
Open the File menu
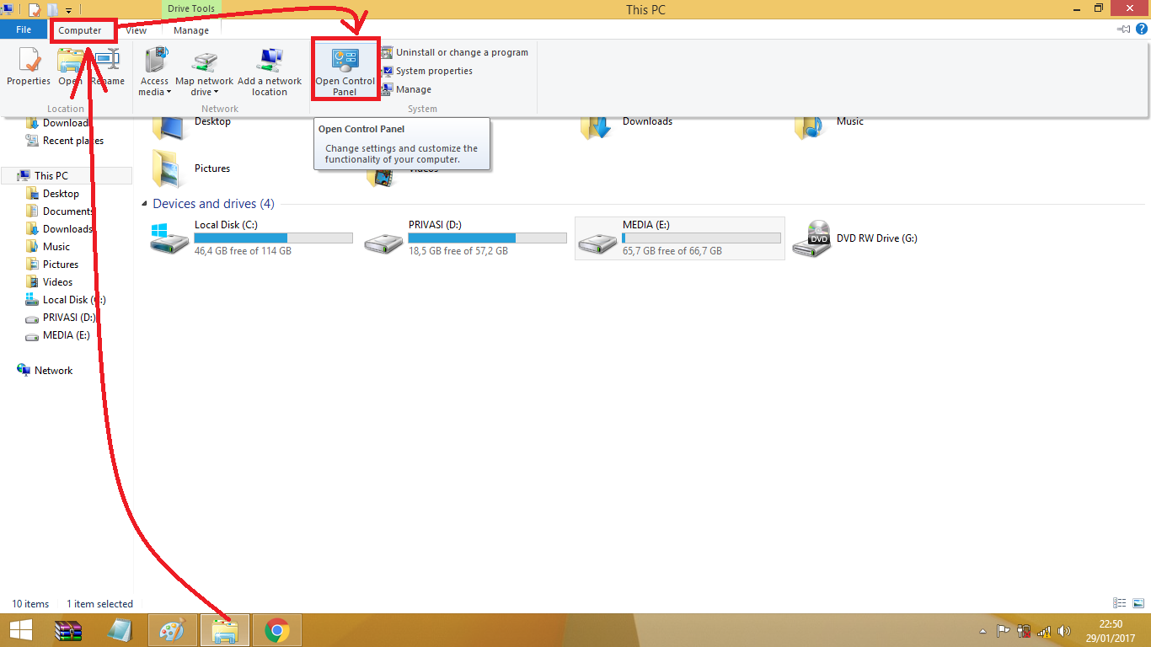23,28
